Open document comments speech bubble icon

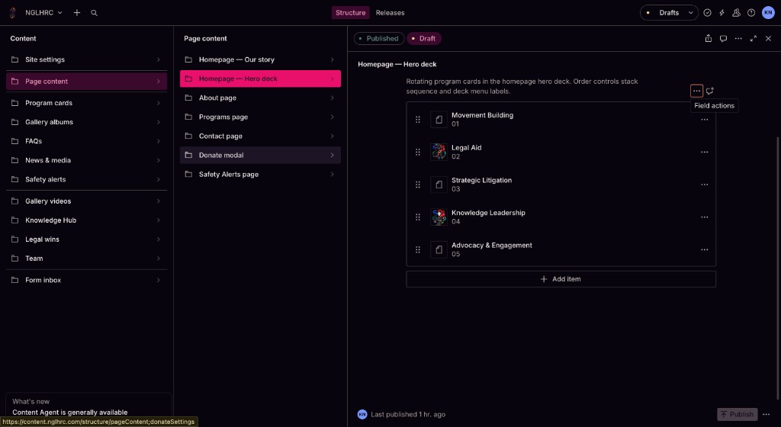click(x=723, y=38)
